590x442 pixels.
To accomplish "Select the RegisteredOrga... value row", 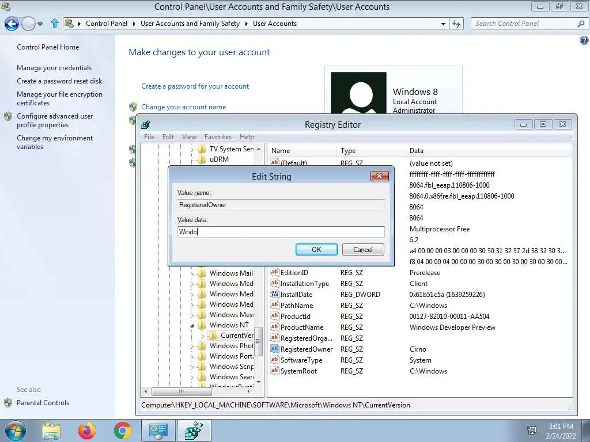I will point(419,338).
